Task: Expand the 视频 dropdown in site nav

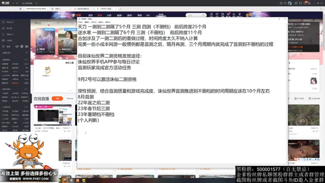Action: coord(119,15)
